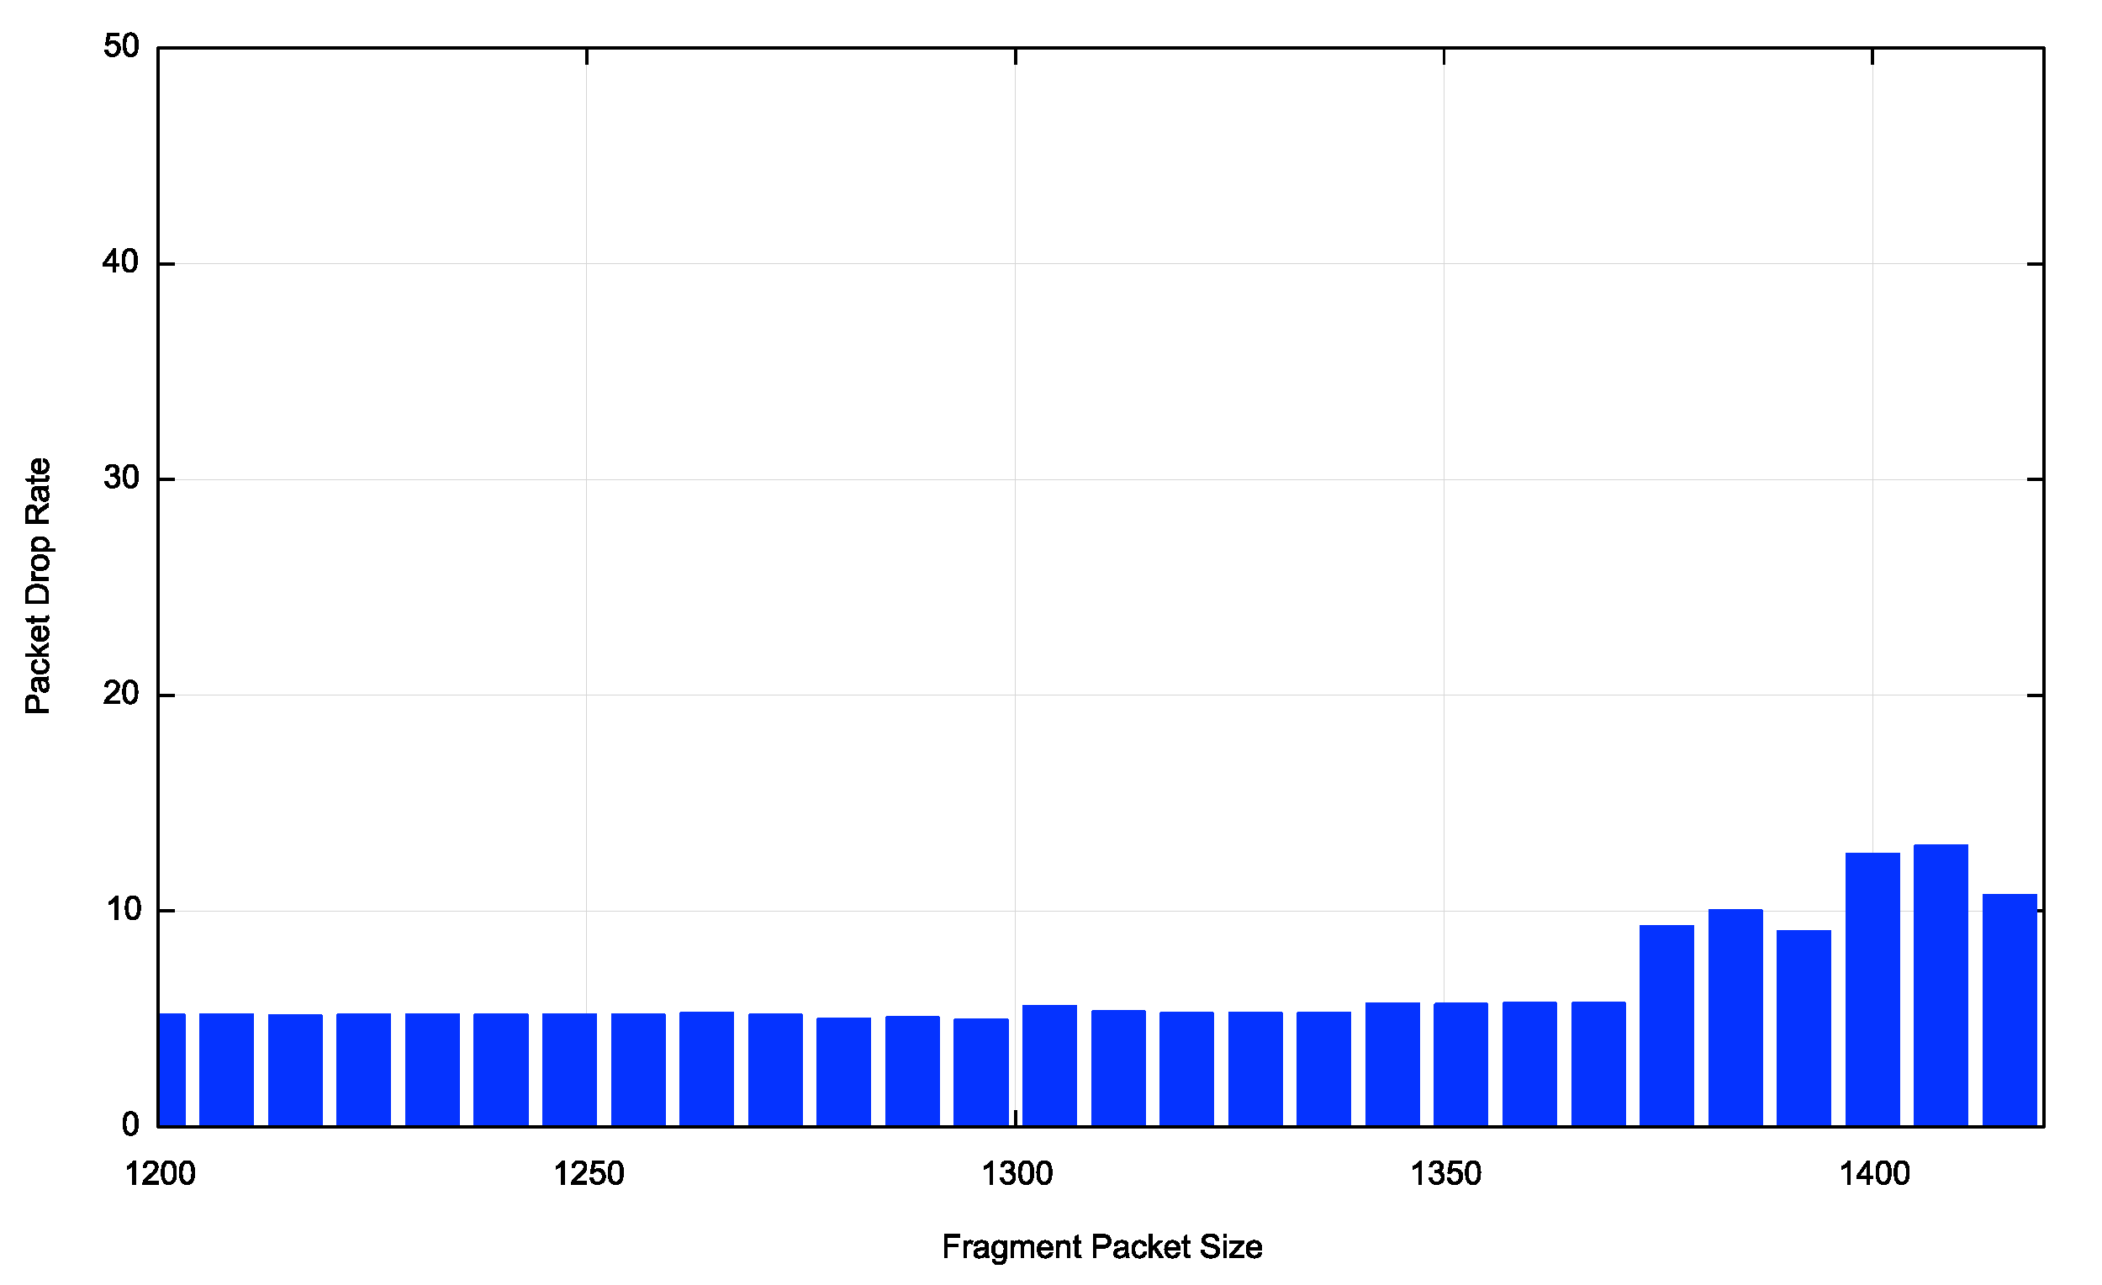Screen dimensions: 2102x1285
Task: Click the rightmost bar at chart edge
Action: (2009, 1011)
